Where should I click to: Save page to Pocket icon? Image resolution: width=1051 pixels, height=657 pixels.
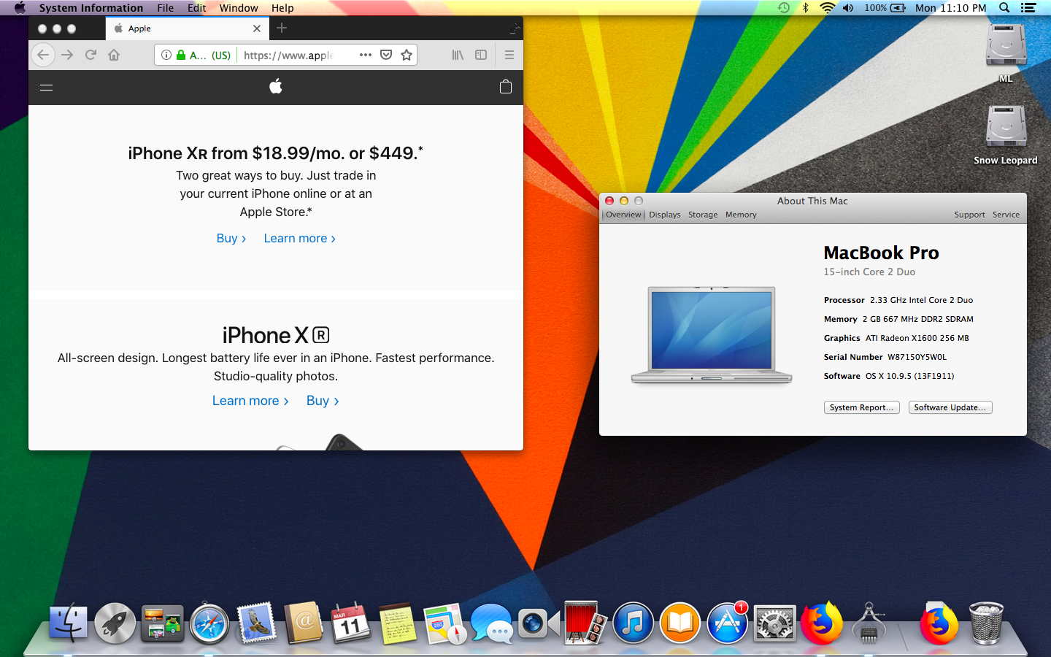[386, 55]
